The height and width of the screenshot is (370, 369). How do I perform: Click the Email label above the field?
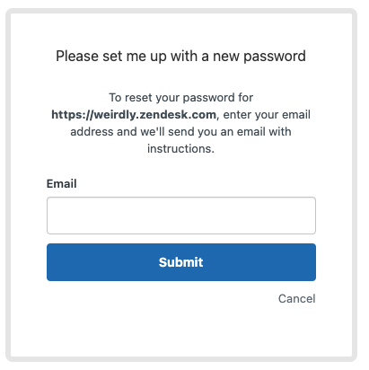tap(61, 183)
